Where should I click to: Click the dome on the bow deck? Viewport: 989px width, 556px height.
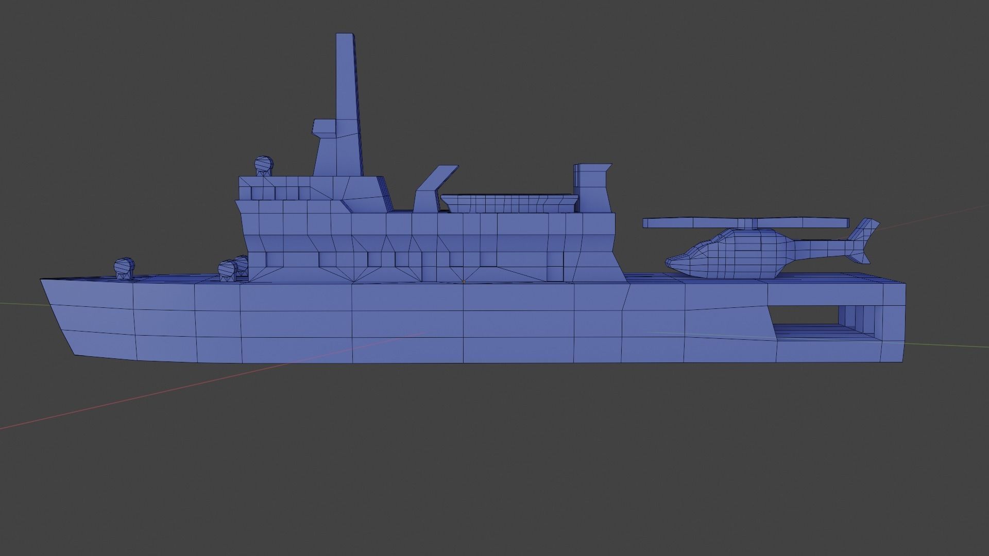coord(124,268)
